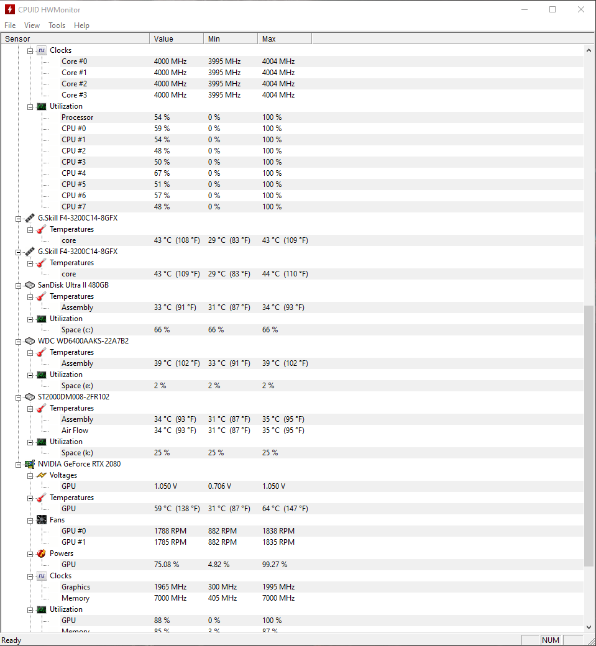Click the NUM indicator in status bar

click(x=551, y=640)
